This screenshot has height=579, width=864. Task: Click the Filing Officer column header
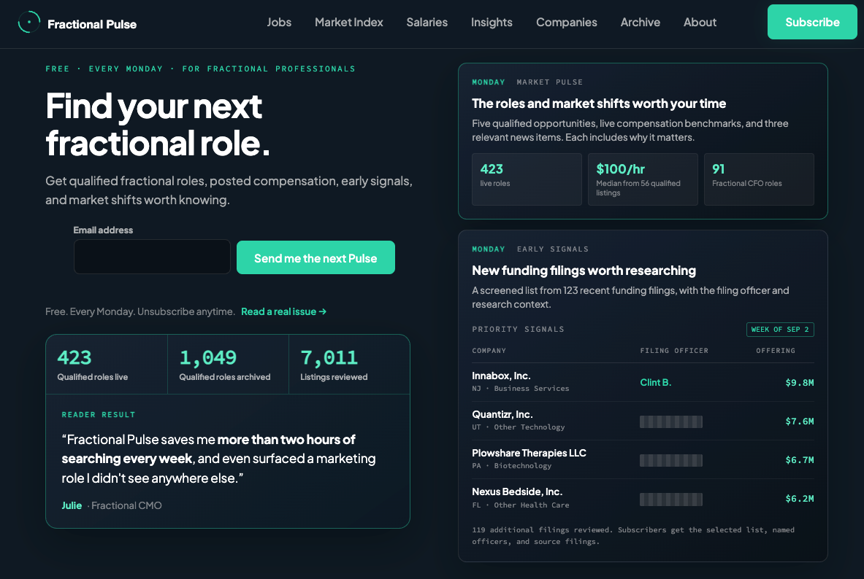(x=674, y=351)
